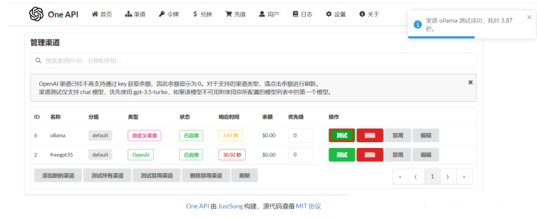Click the 刷新 refresh button
Screen dimensions: 537x220
[245, 176]
